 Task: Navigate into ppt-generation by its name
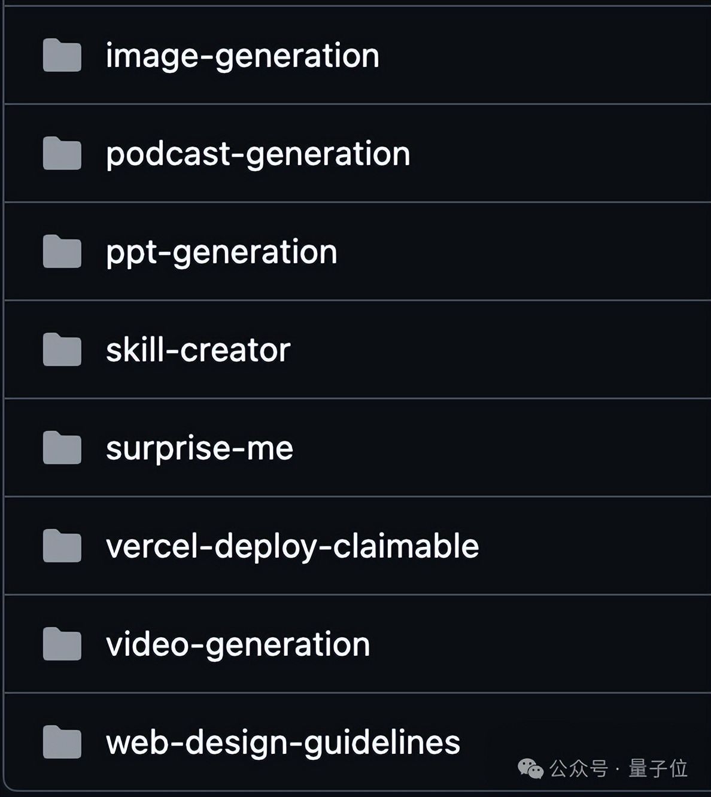coord(221,253)
